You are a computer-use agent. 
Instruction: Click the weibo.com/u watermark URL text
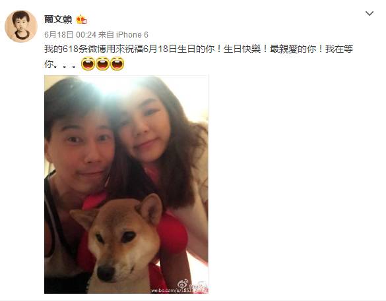[x=179, y=290]
